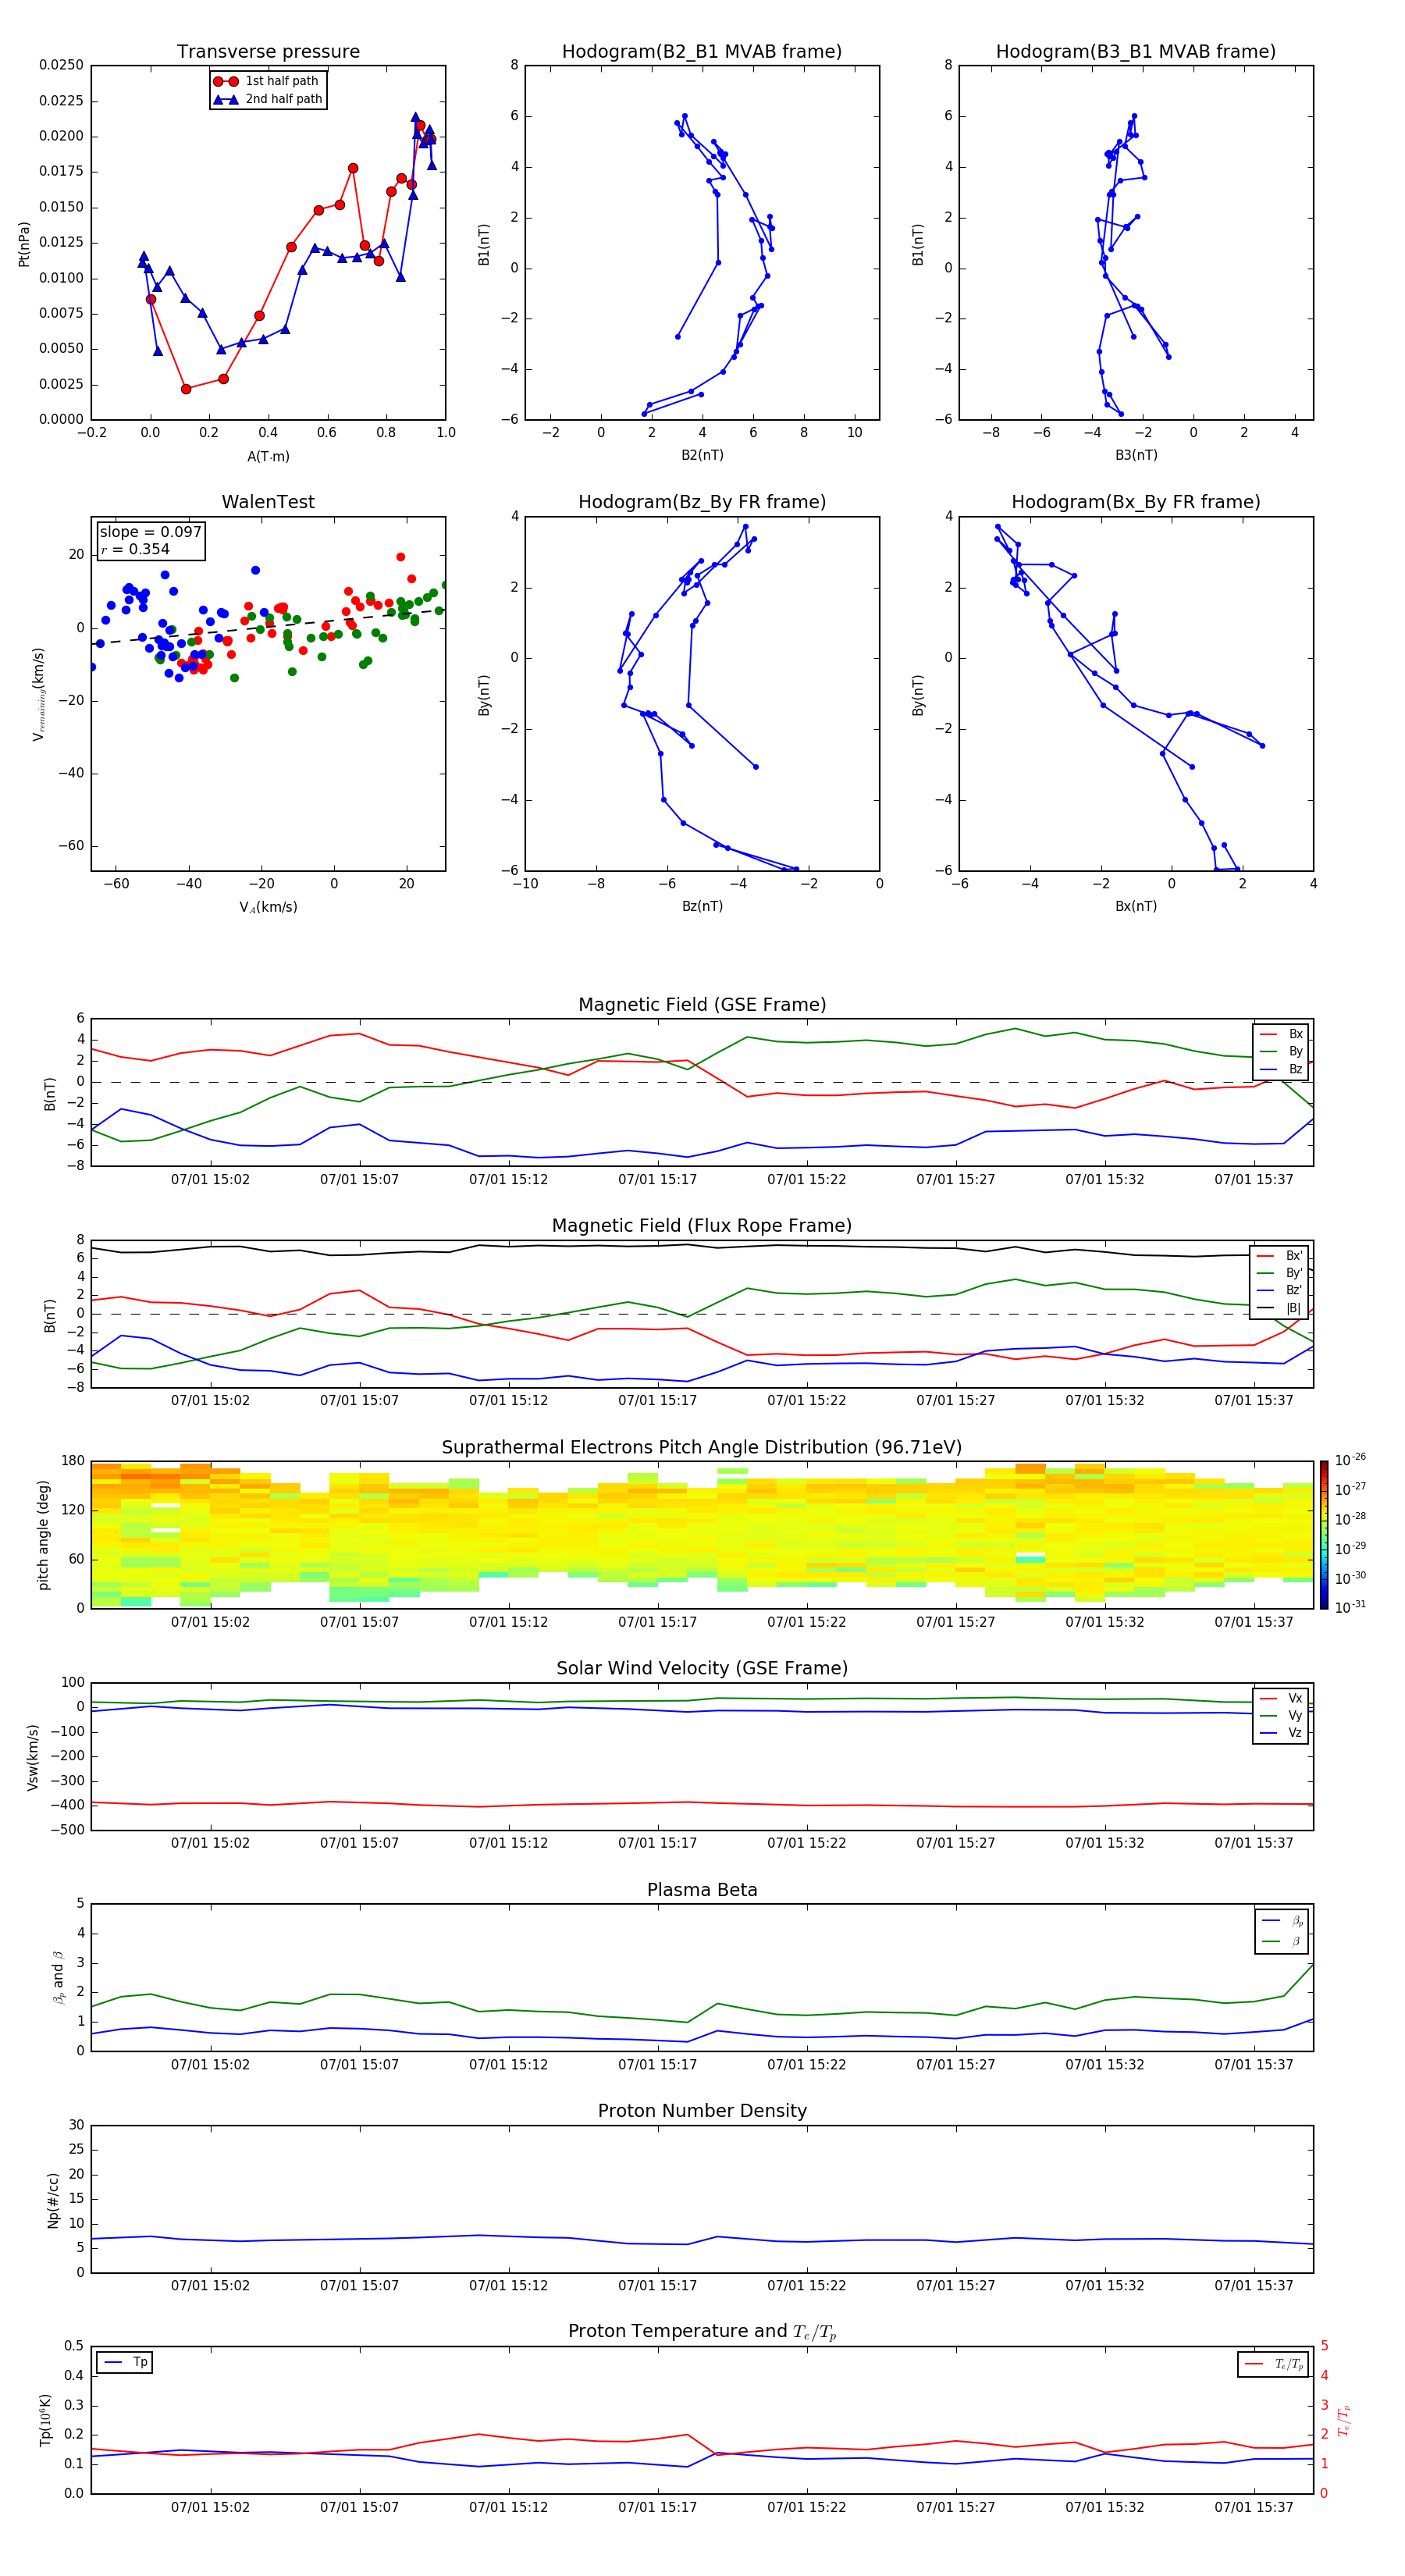Select the βp legend entry in Plasma Beta
1405x2576 pixels.
[1282, 1921]
